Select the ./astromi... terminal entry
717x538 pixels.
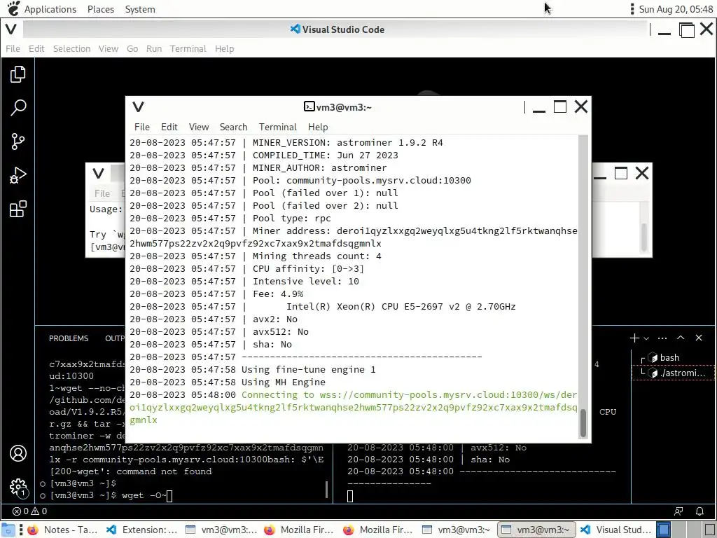click(x=673, y=373)
